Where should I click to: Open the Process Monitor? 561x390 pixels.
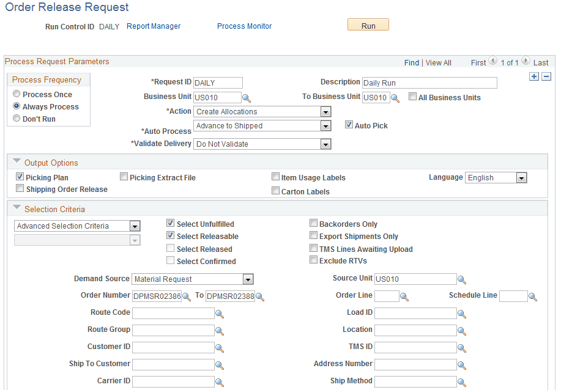coord(244,26)
